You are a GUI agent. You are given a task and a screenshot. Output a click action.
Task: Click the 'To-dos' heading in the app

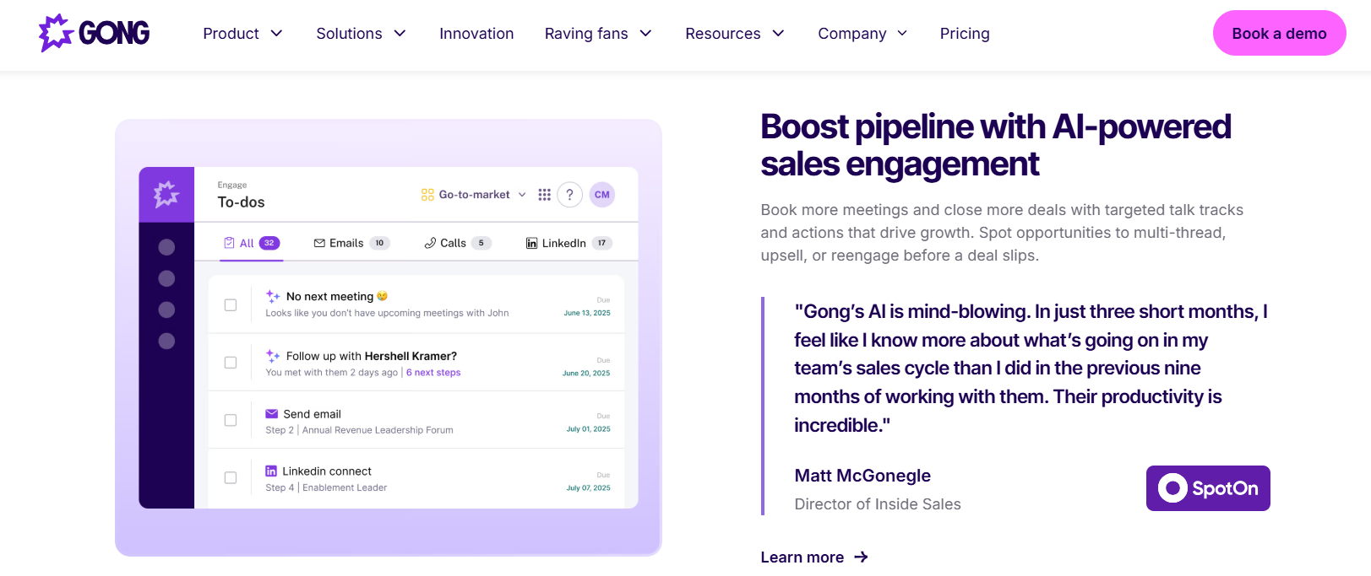[241, 202]
